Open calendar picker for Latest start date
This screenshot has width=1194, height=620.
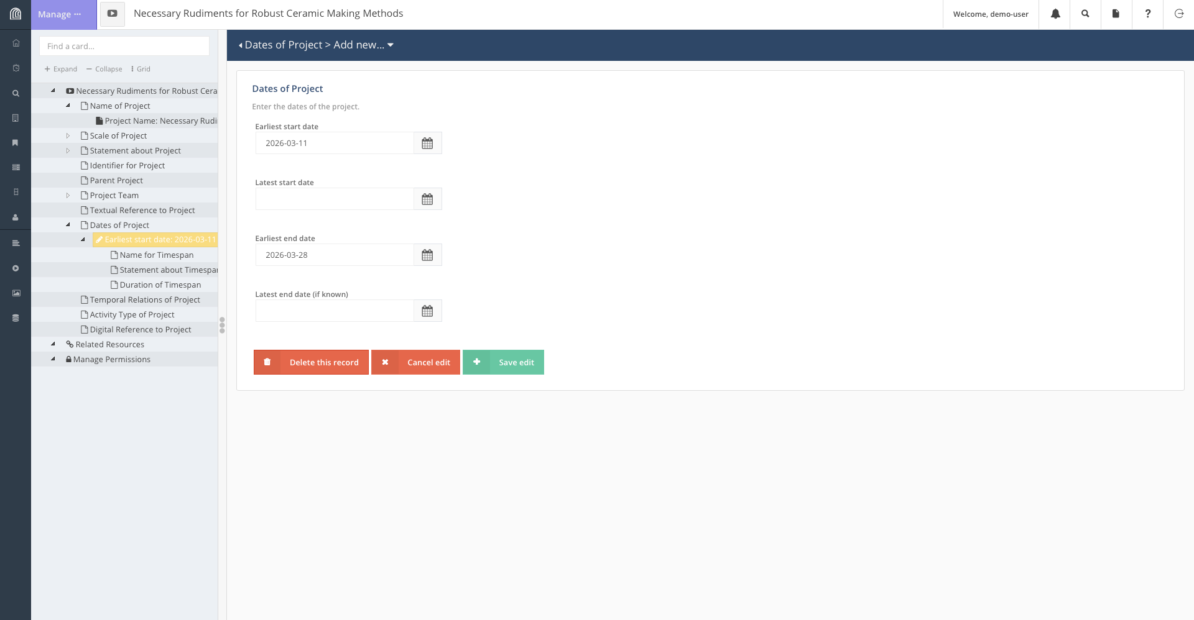click(427, 199)
